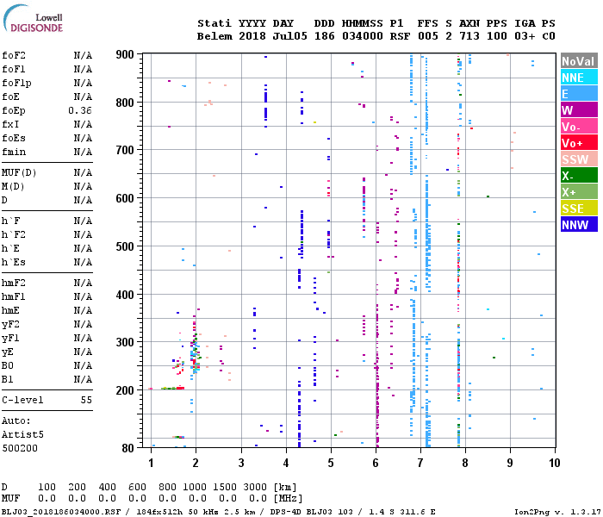Select the h`F2 parameter label
Image resolution: width=603 pixels, height=517 pixels.
tap(14, 234)
